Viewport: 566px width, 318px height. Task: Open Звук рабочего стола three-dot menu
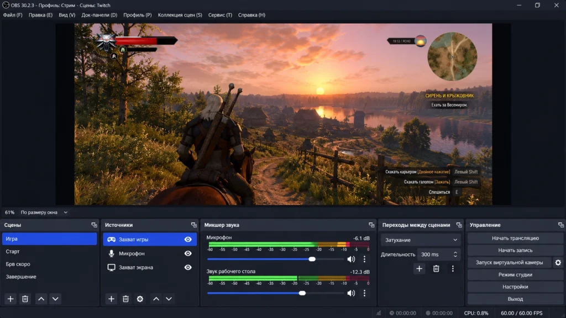[x=365, y=293]
